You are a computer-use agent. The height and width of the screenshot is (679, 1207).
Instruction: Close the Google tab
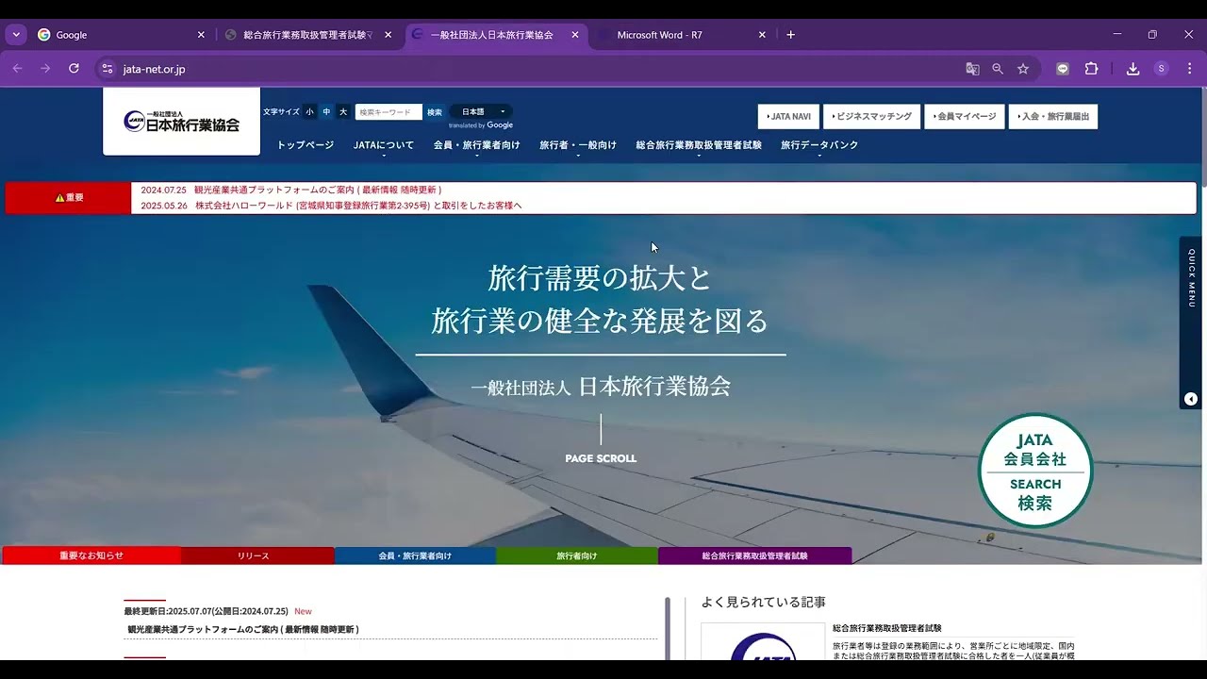[201, 35]
